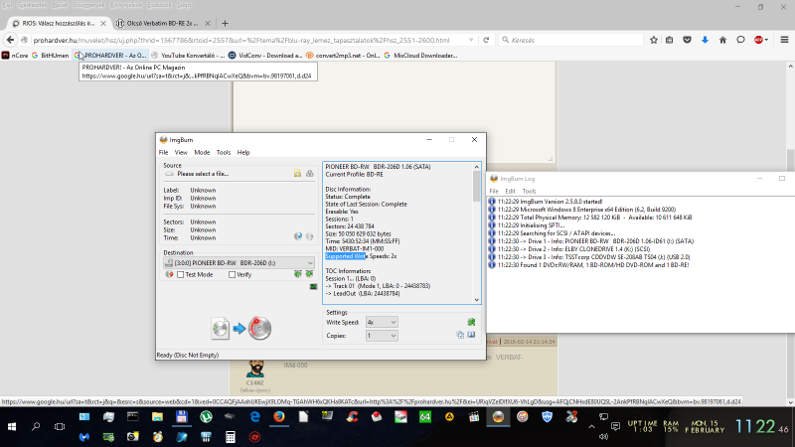Image resolution: width=795 pixels, height=447 pixels.
Task: Open ImgBurn Help menu
Action: tap(243, 152)
